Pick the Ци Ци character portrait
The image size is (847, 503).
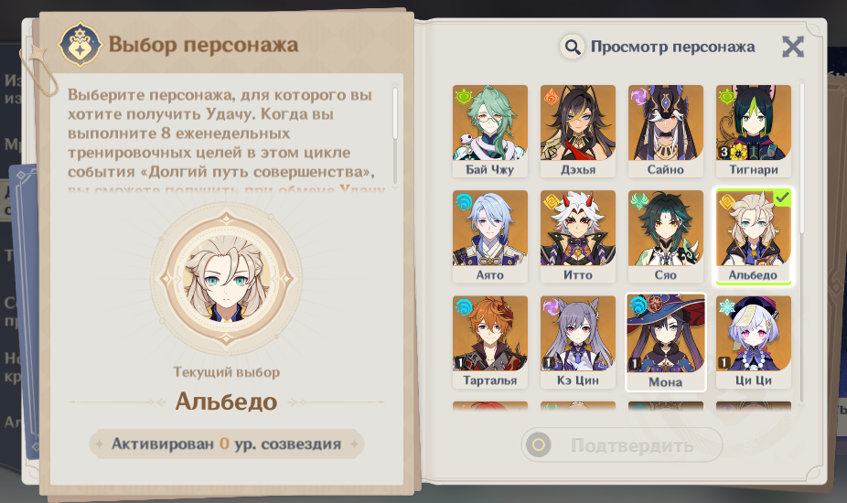[x=754, y=341]
